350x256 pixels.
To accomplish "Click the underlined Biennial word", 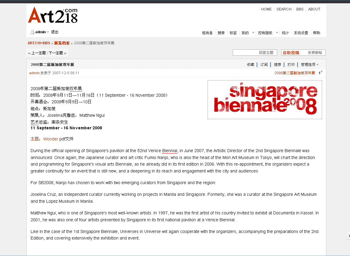I will 170,151.
